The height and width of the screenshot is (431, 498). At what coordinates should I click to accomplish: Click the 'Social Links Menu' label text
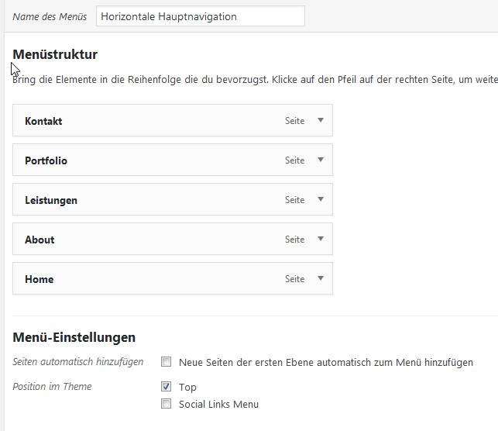(x=218, y=405)
